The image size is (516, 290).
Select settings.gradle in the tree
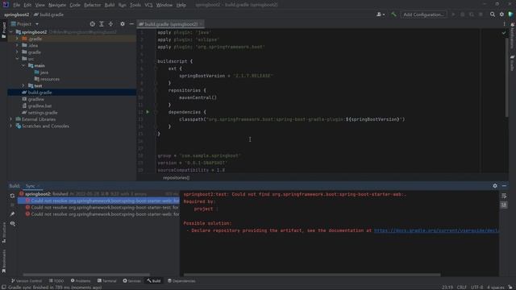40,113
